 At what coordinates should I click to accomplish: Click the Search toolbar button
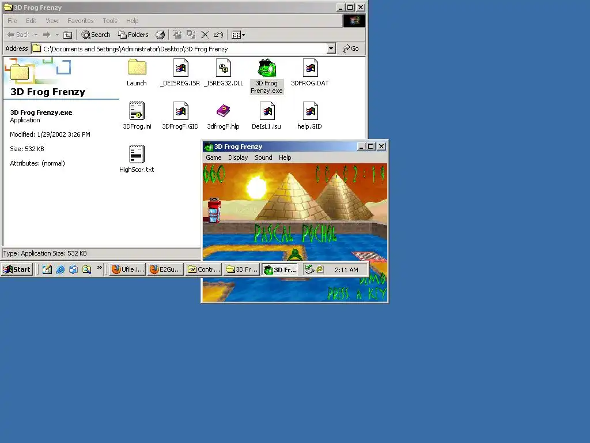[x=96, y=35]
